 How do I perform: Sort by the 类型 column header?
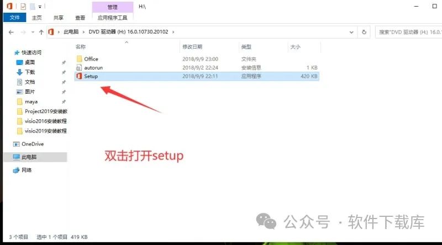click(x=246, y=47)
